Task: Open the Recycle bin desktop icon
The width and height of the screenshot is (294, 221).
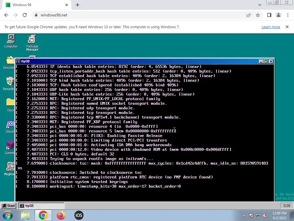Action: coord(9,84)
